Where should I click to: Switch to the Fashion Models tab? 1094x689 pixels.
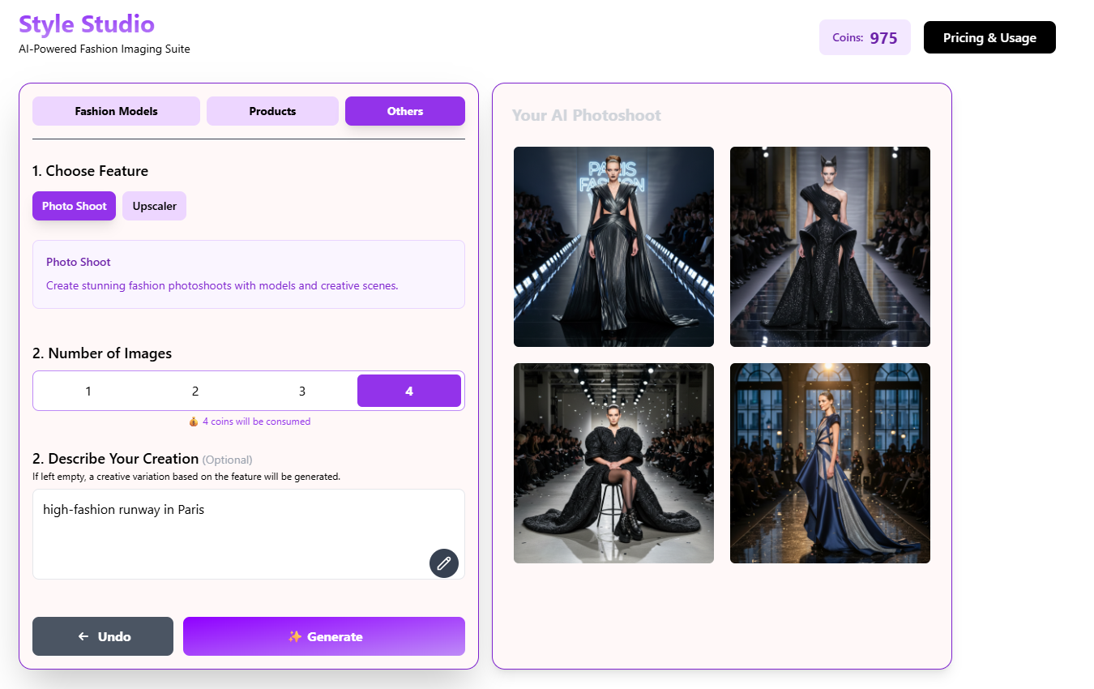[x=116, y=111]
